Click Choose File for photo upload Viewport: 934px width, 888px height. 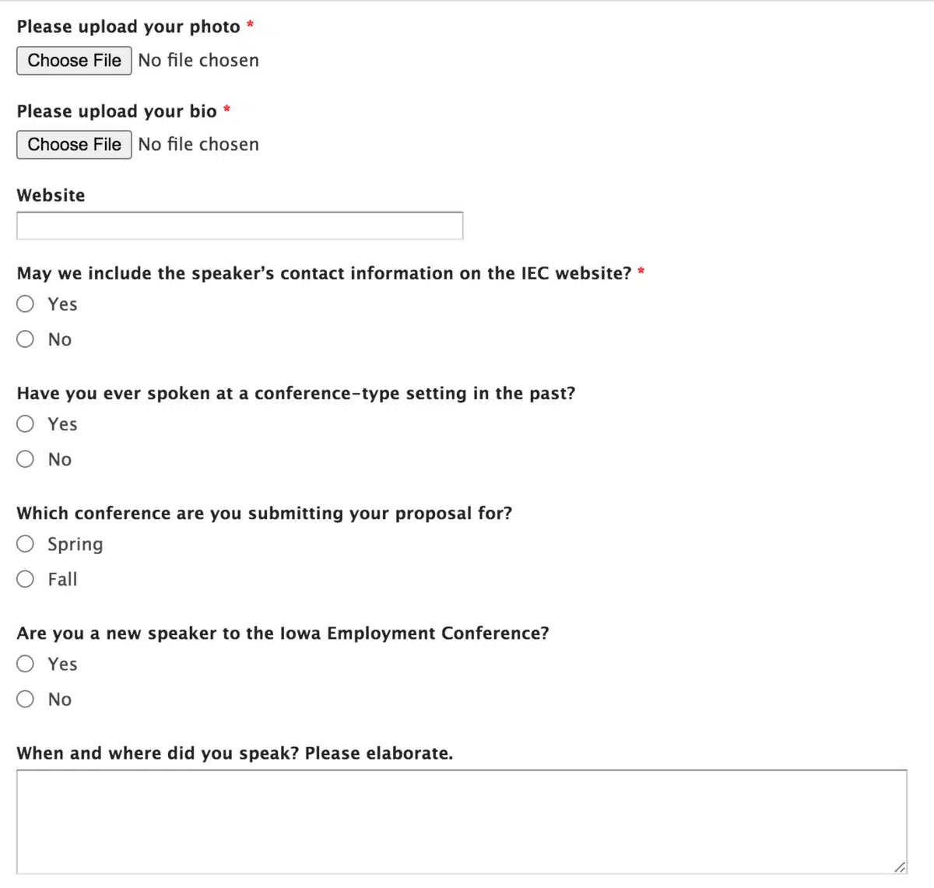coord(74,61)
